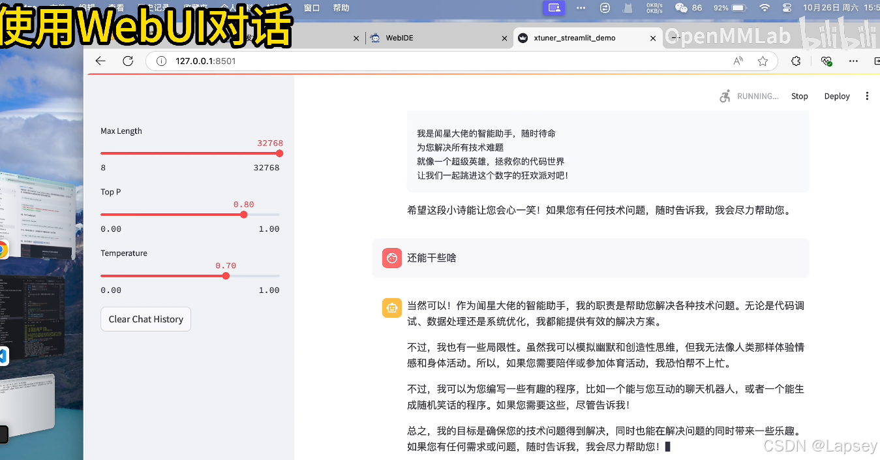This screenshot has width=880, height=460.
Task: Click the Deploy button
Action: [837, 96]
